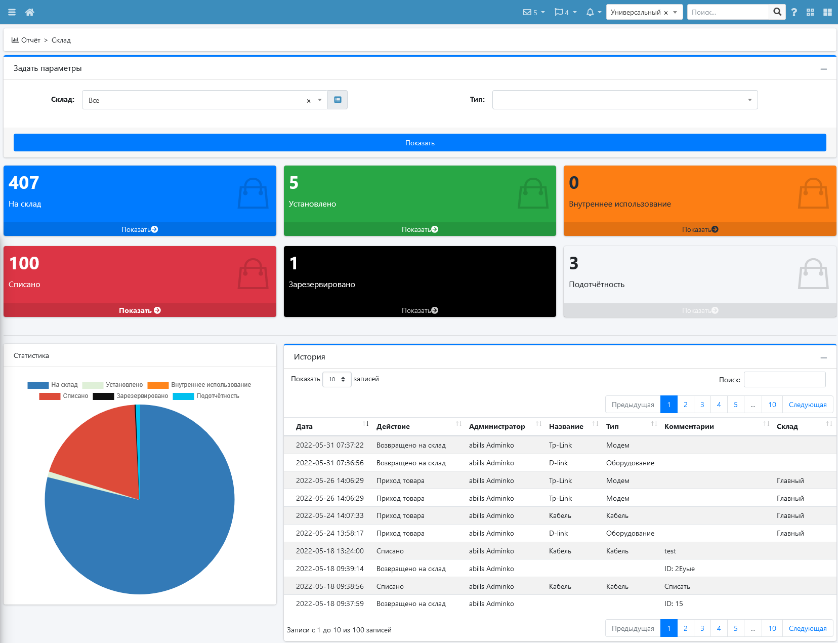
Task: Change the records per page selector
Action: click(x=337, y=379)
